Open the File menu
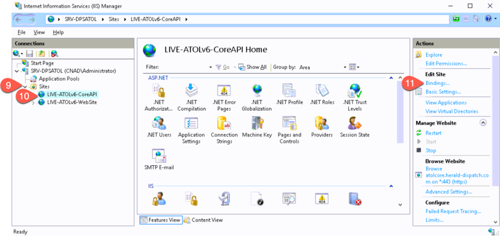Screen dimensions: 500x236 21,32
